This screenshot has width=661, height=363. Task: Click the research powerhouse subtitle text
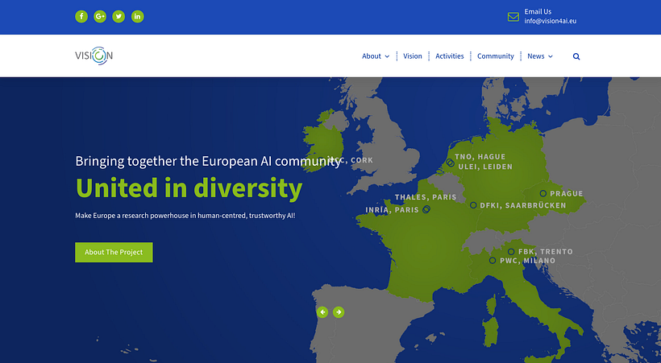185,216
